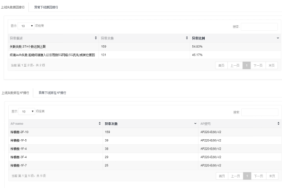Open the 上线失败原因排行 tab
Viewport: 282px width, 188px height.
13,7
